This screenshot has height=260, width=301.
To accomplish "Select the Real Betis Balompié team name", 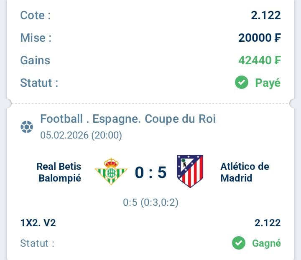I will tap(59, 172).
